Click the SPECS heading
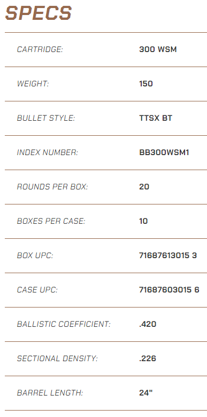Image resolution: width=207 pixels, height=417 pixels. pos(39,13)
